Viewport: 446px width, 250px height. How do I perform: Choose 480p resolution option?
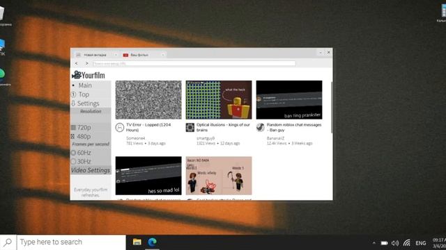84,137
